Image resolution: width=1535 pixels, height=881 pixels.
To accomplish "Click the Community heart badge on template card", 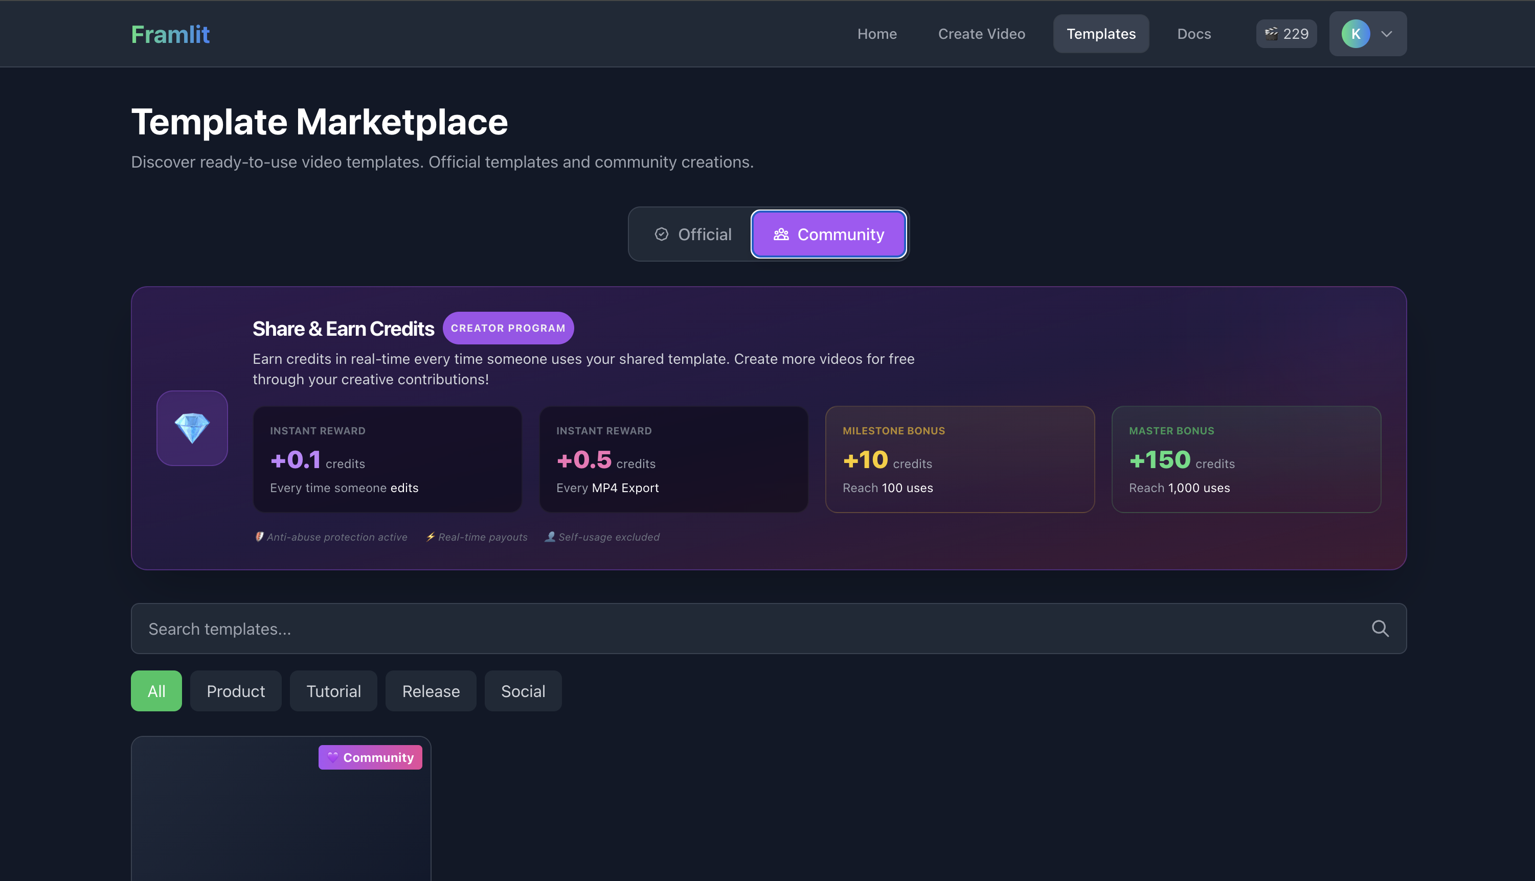I will click(370, 757).
